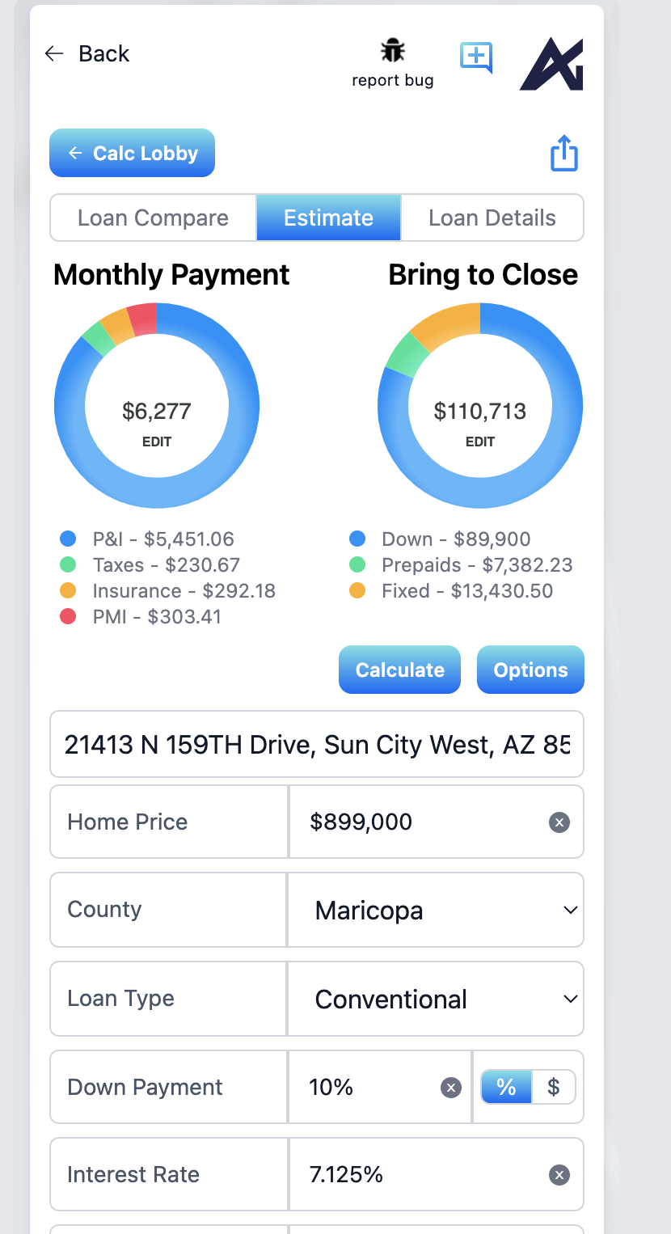Switch down payment to percent mode
Image resolution: width=671 pixels, height=1234 pixels.
[507, 1088]
